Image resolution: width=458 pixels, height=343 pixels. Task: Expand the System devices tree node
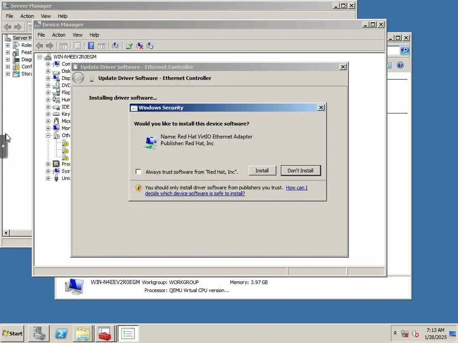[x=48, y=171]
